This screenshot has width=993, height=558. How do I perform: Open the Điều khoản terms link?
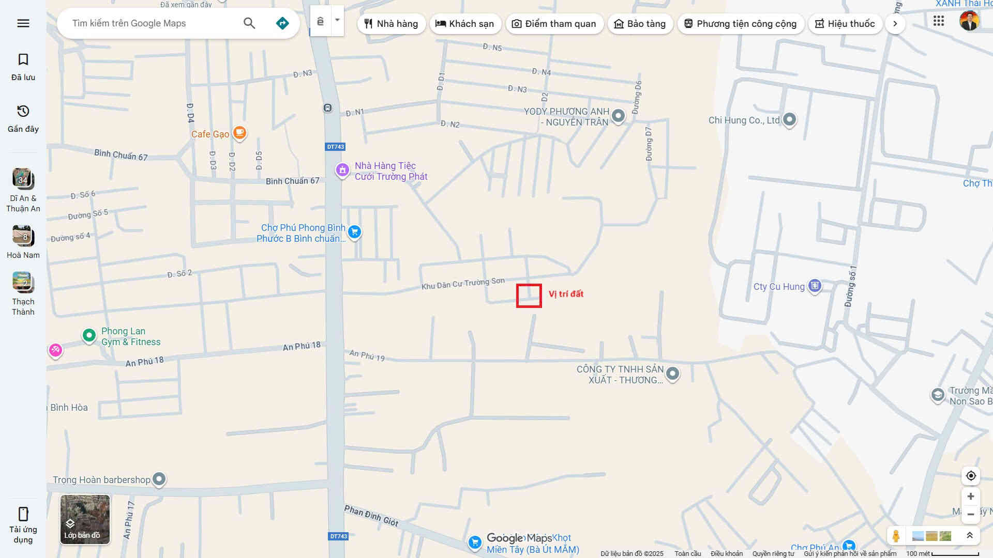pos(726,553)
